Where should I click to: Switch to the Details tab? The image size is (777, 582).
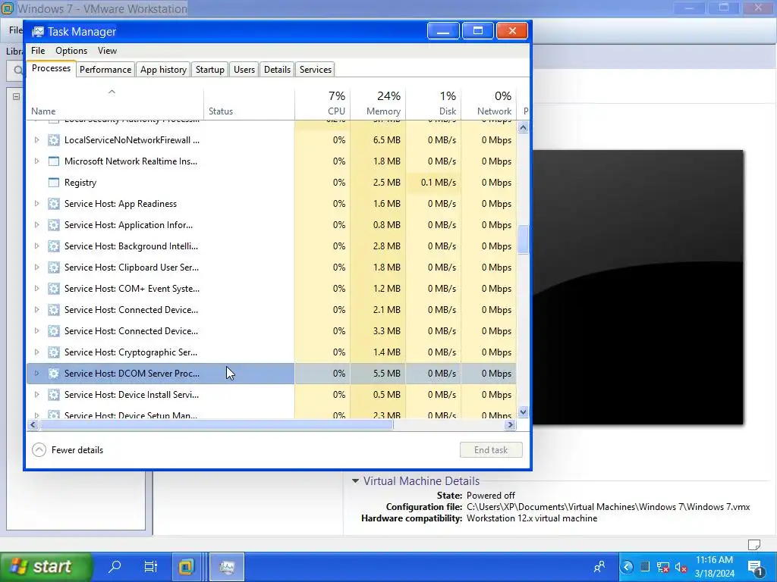pos(277,70)
